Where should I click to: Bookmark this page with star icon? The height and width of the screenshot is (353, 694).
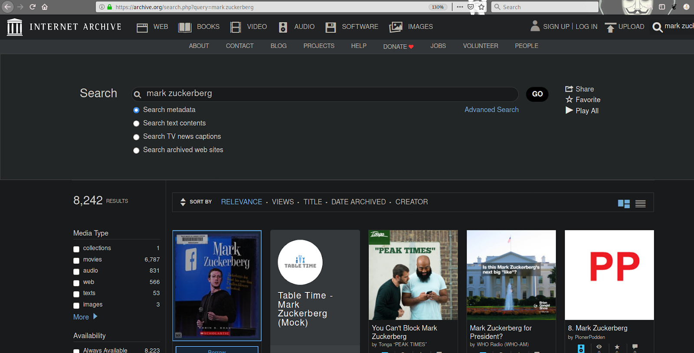[x=481, y=7]
